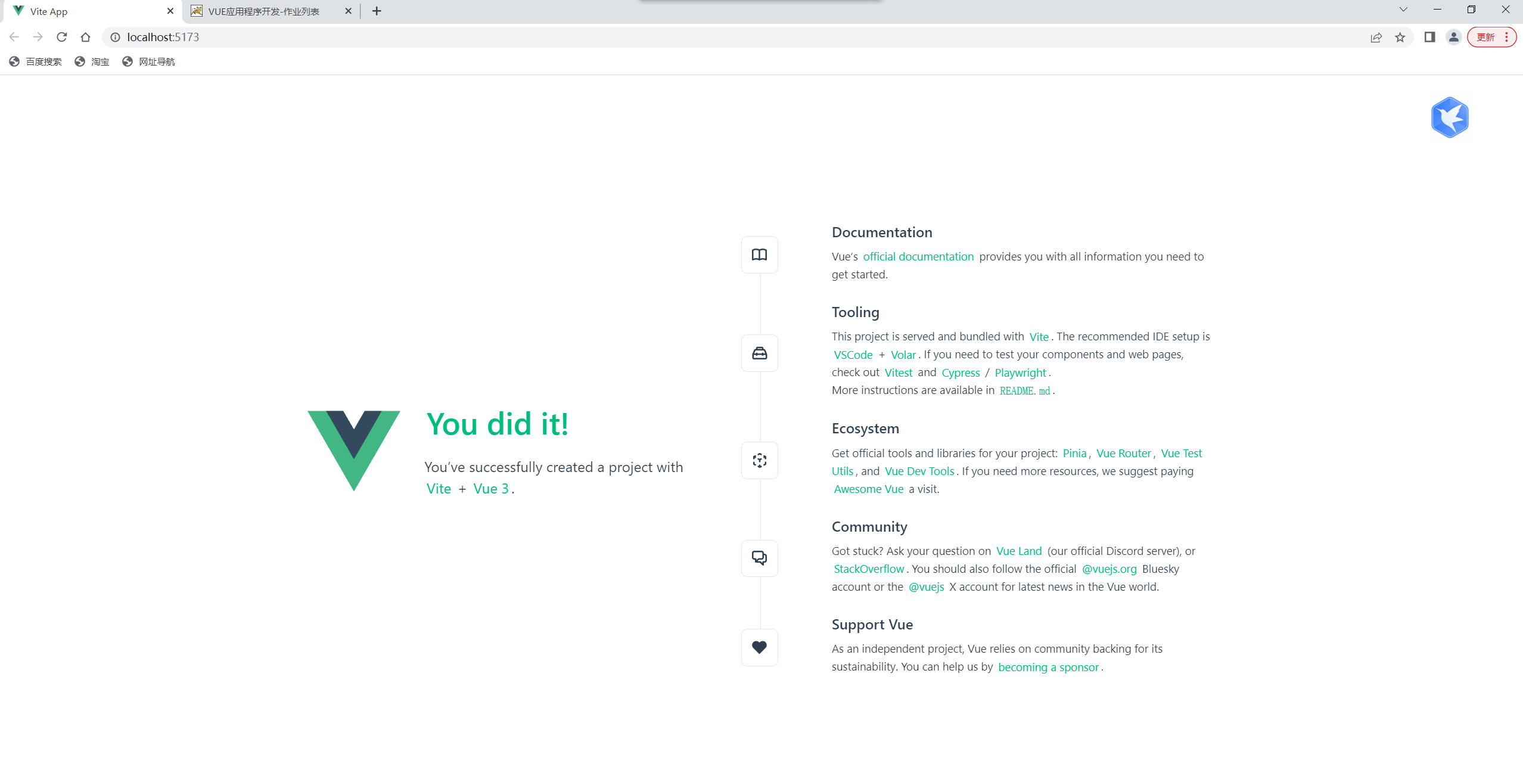Image resolution: width=1523 pixels, height=782 pixels.
Task: View site information icon next to localhost
Action: point(116,37)
